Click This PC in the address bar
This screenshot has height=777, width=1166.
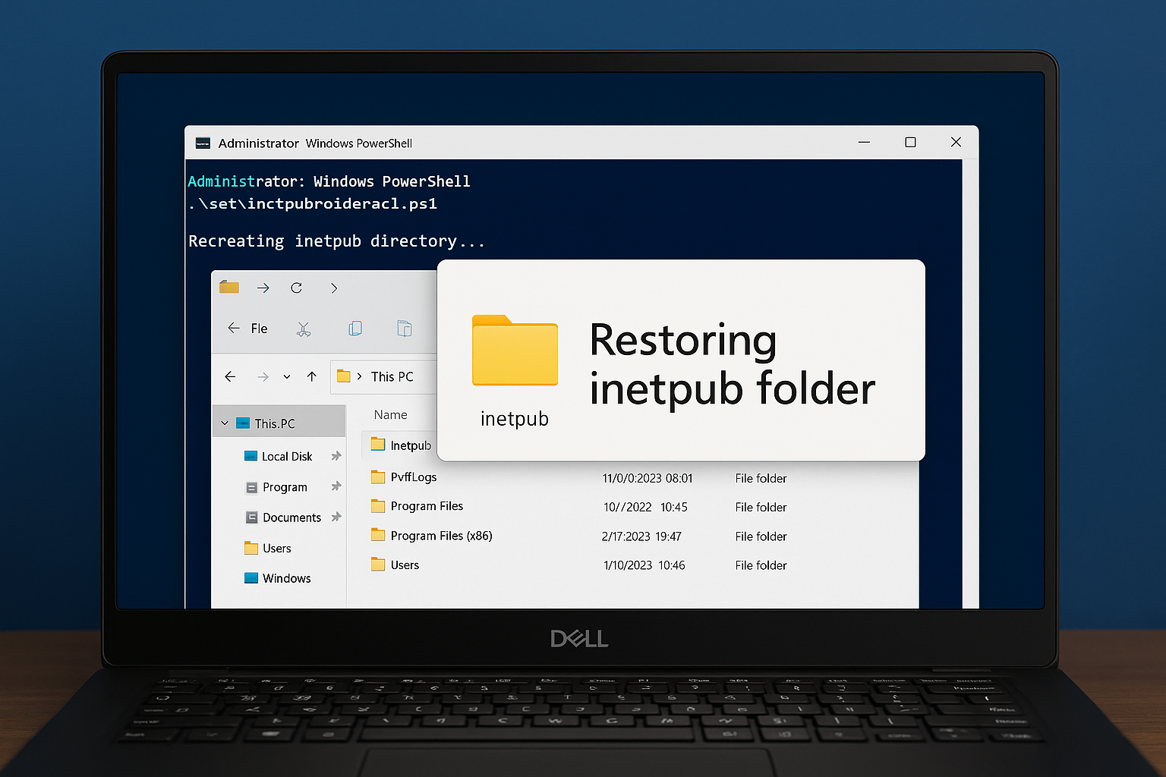pyautogui.click(x=392, y=376)
